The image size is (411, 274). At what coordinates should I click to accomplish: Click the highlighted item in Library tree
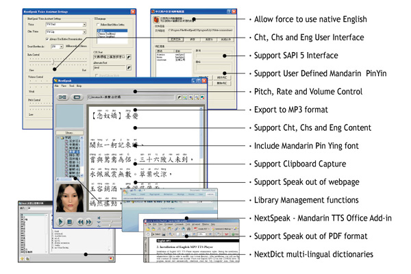coord(74,152)
